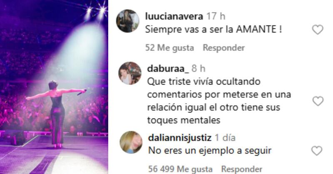This screenshot has width=333, height=174.
Task: Like daburaa_'s comment with the heart icon
Action: pyautogui.click(x=318, y=101)
